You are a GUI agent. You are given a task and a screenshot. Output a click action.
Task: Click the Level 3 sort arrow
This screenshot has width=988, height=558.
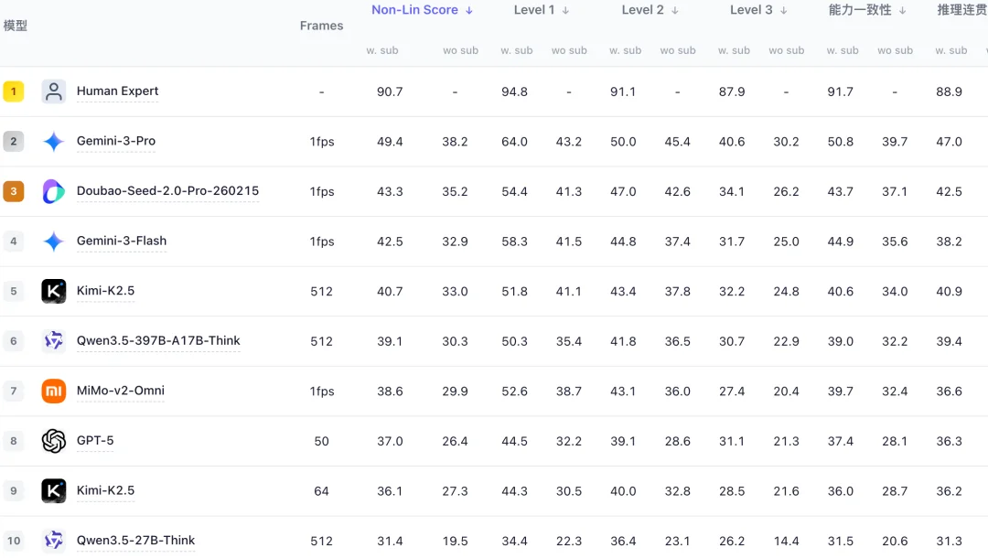click(x=783, y=10)
